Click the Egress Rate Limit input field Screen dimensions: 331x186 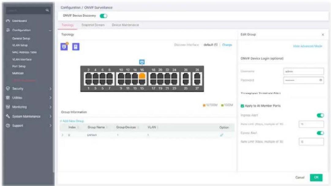coord(311,142)
